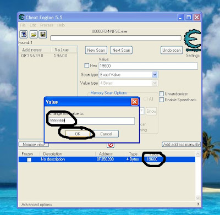Close the Value dialog with red X
Viewport: 220px width, 215px height.
[x=135, y=102]
